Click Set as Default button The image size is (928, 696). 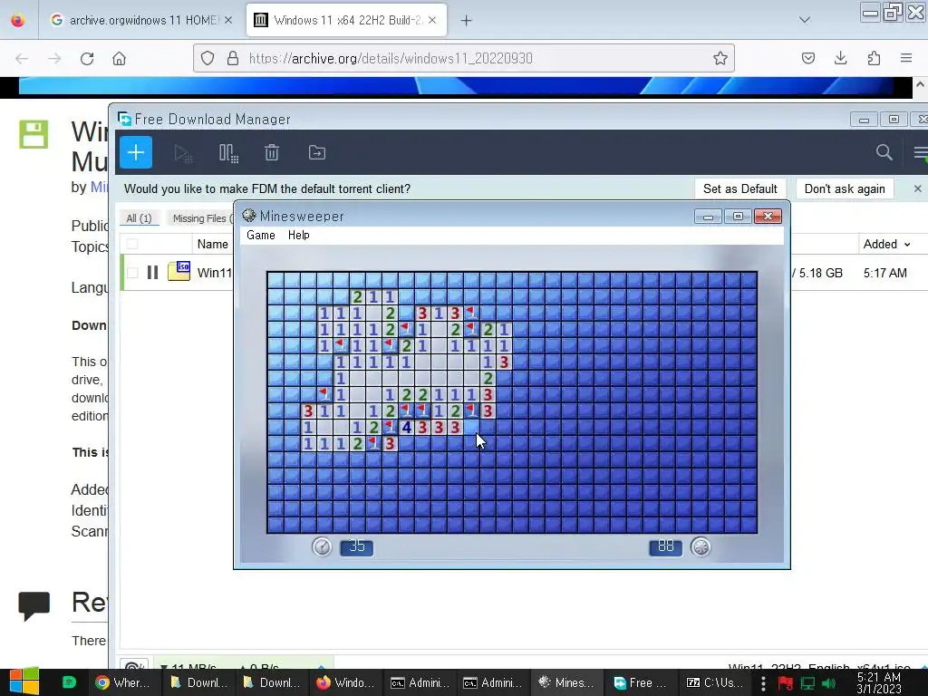click(x=739, y=188)
